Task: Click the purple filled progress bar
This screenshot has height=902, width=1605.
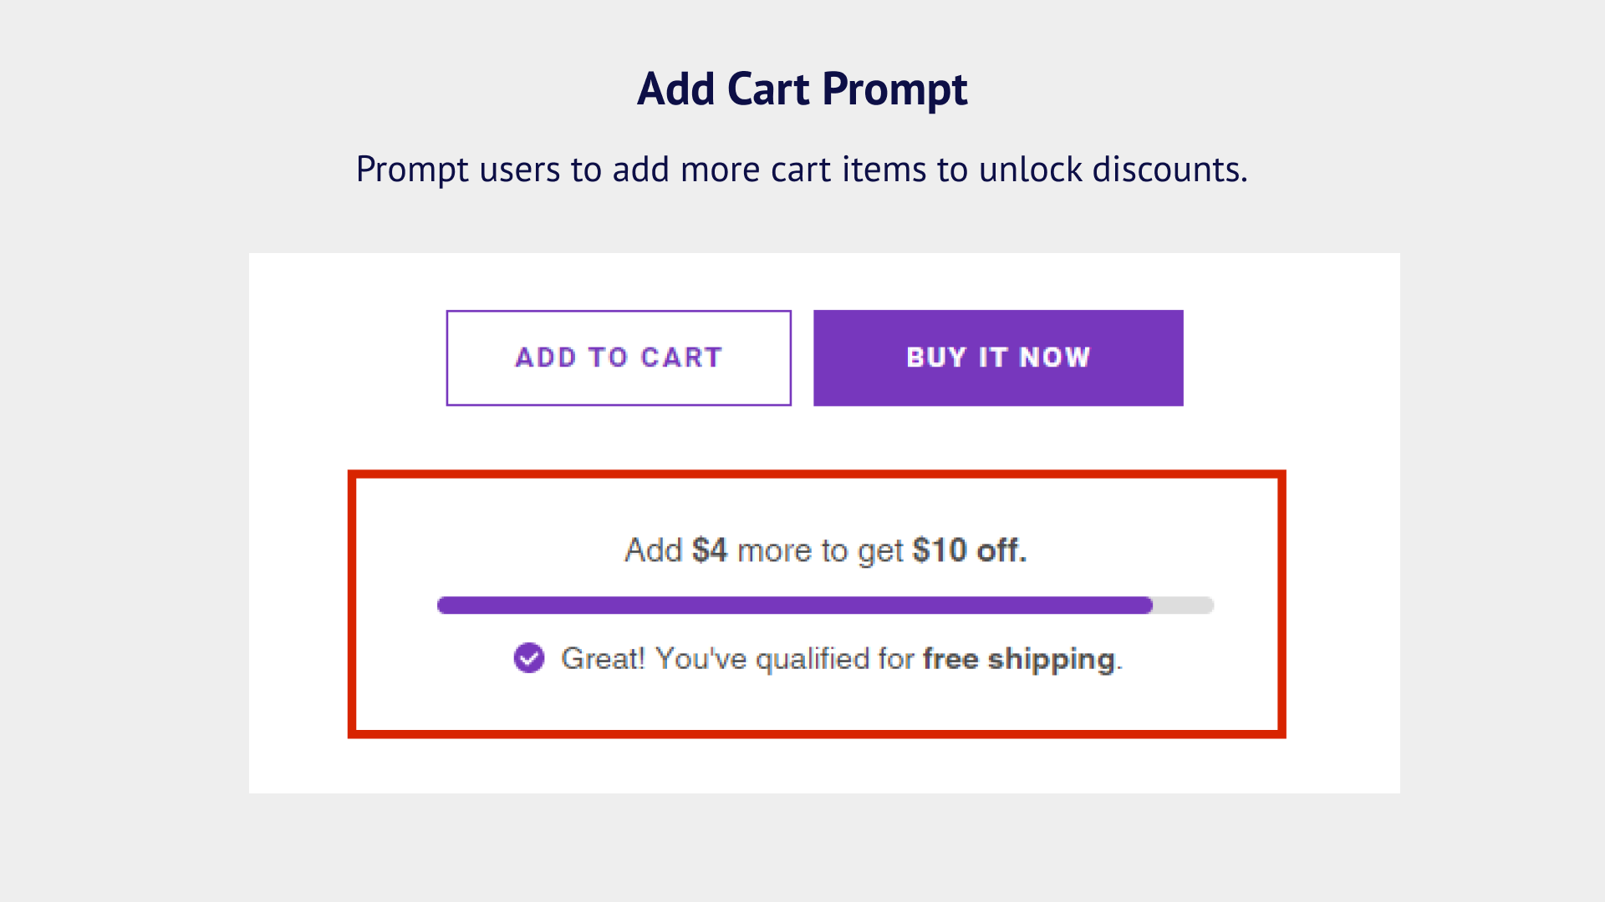Action: (x=794, y=606)
